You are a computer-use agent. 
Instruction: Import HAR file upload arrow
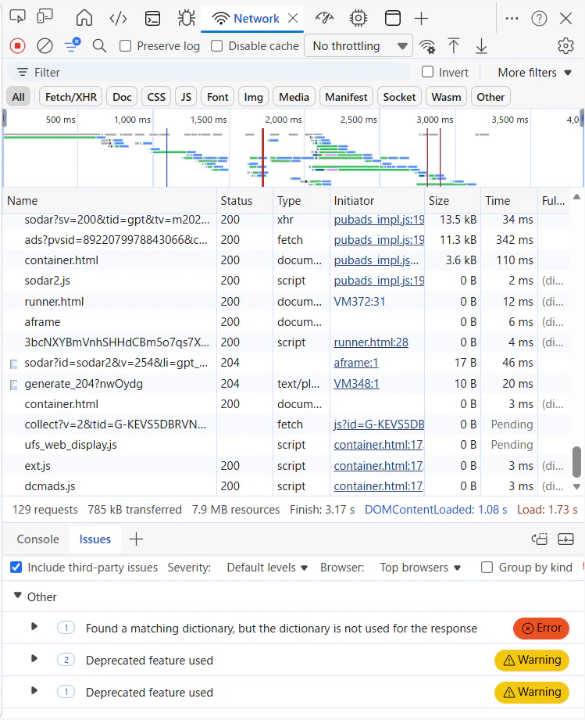coord(453,46)
